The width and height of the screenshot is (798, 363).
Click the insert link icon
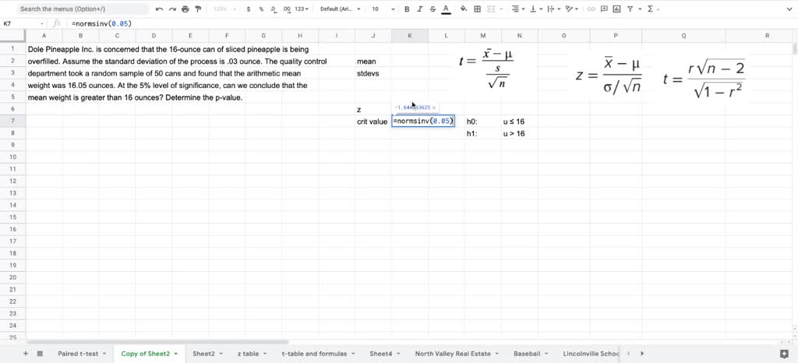pos(591,9)
